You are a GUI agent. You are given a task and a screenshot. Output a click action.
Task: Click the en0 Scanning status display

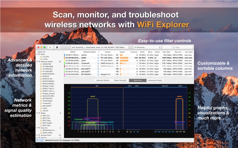click(100, 47)
